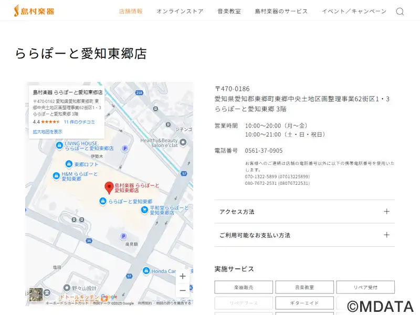Open the 島村楽器のサービス menu
Viewport: 420px width, 315px height.
(281, 11)
